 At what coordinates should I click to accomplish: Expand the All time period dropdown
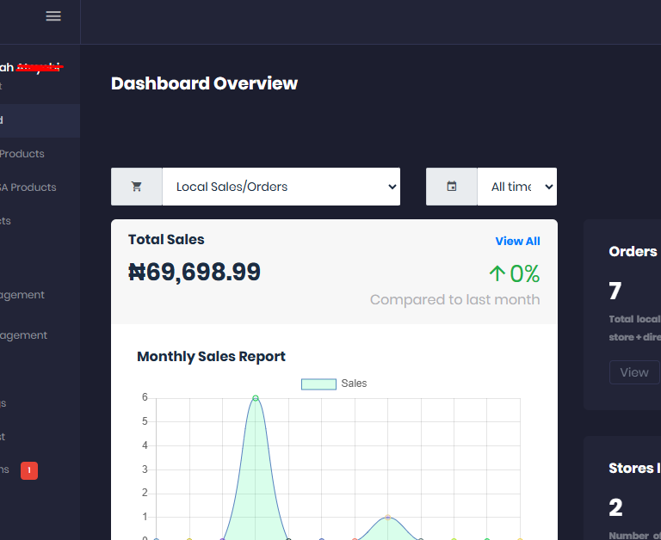[x=516, y=187]
